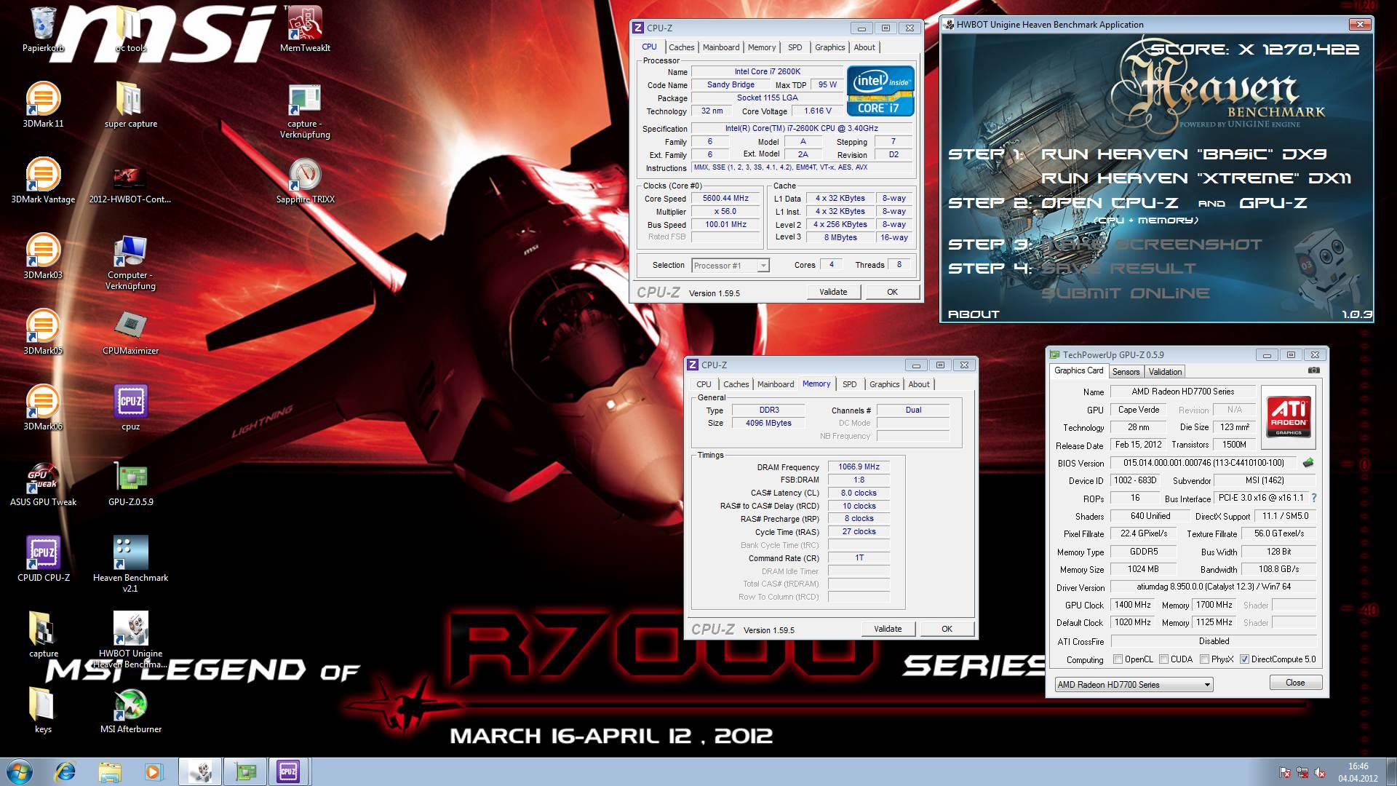Click the ATI Radeon logo in GPU-Z
The image size is (1397, 786).
coord(1289,416)
